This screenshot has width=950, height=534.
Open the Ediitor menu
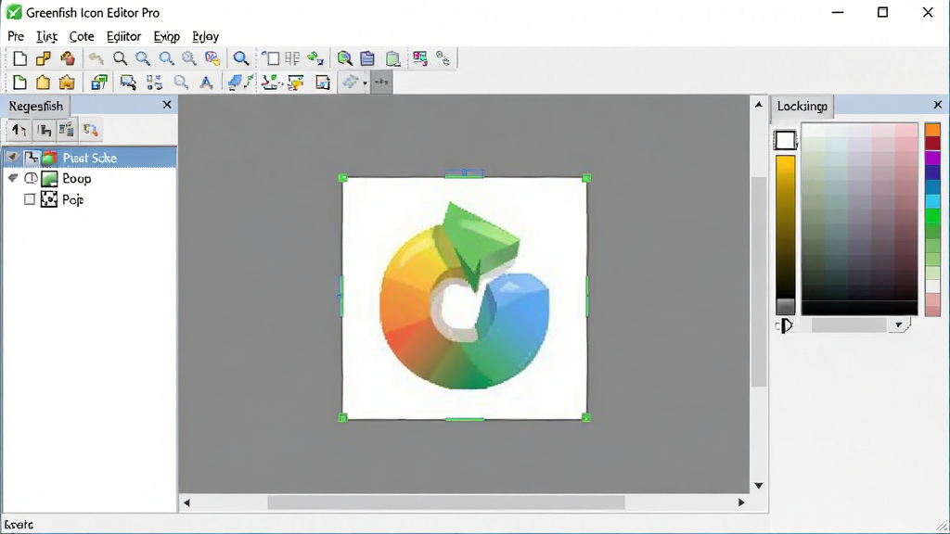[123, 36]
